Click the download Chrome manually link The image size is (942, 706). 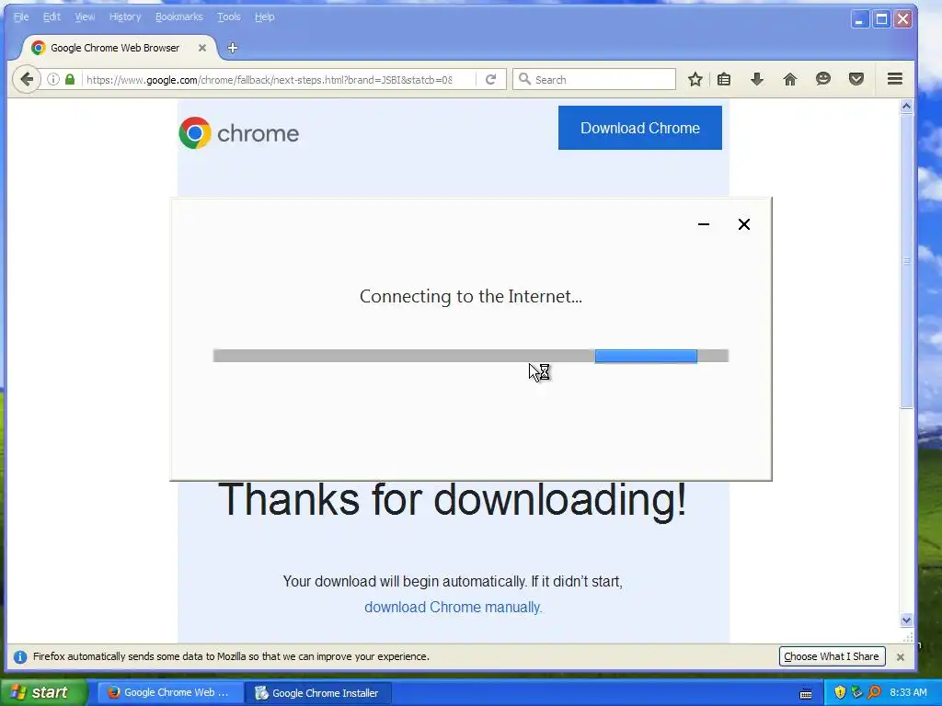pos(453,607)
